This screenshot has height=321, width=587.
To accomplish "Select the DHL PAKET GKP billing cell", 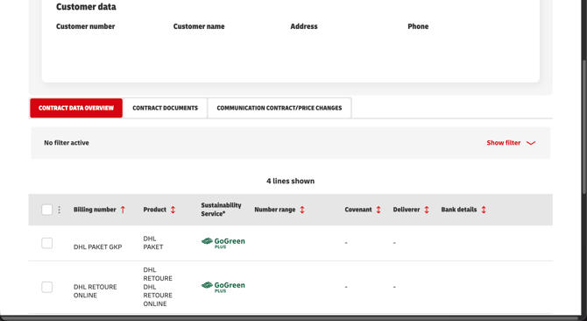I will (x=98, y=246).
